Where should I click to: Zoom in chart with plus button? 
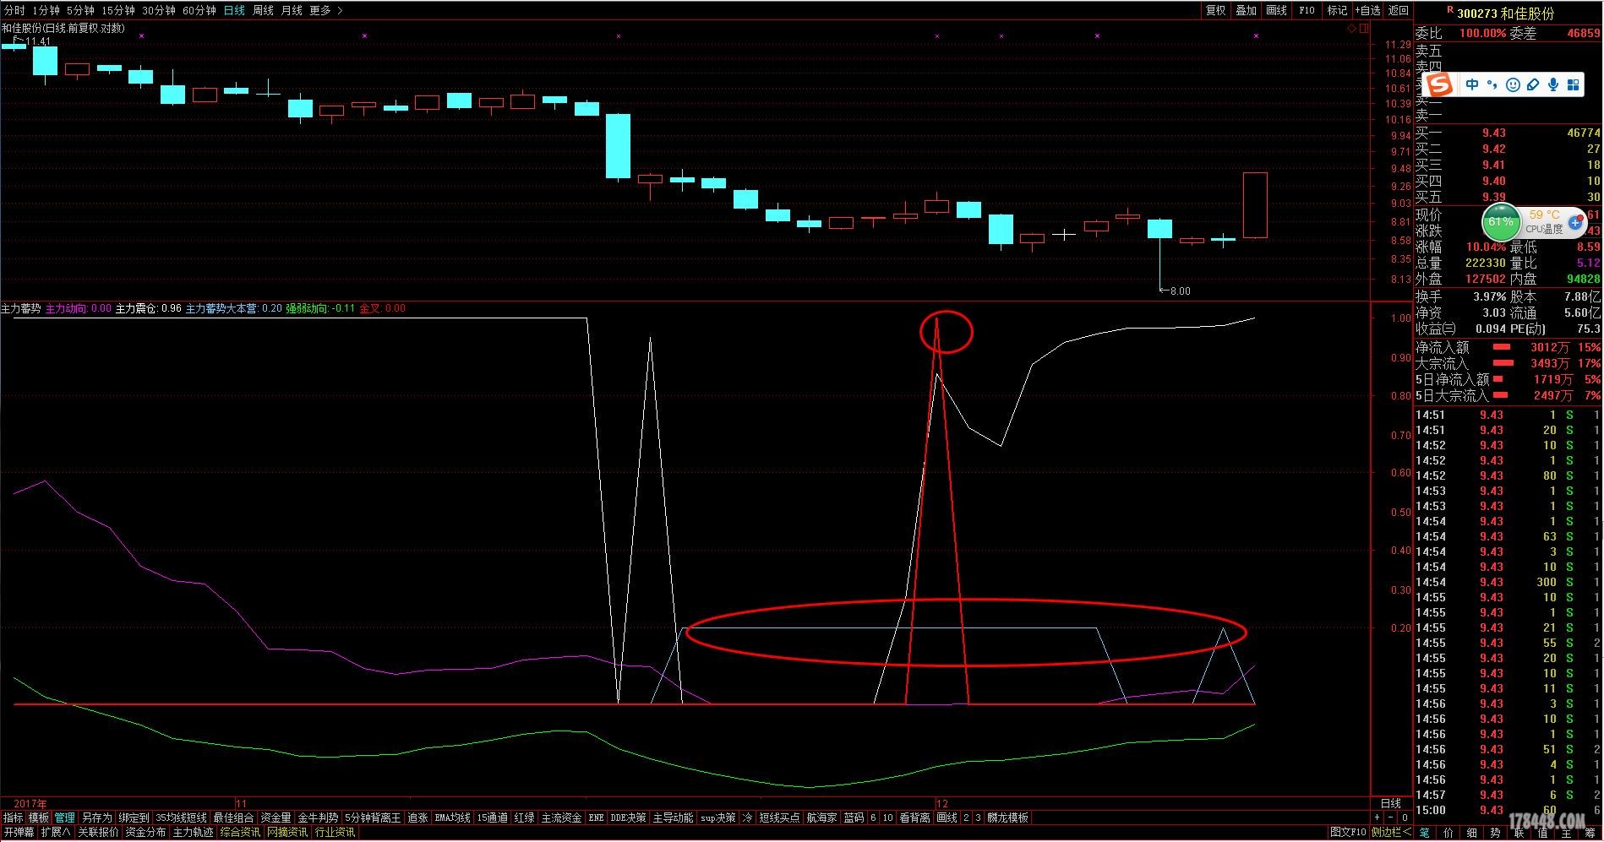click(1378, 818)
